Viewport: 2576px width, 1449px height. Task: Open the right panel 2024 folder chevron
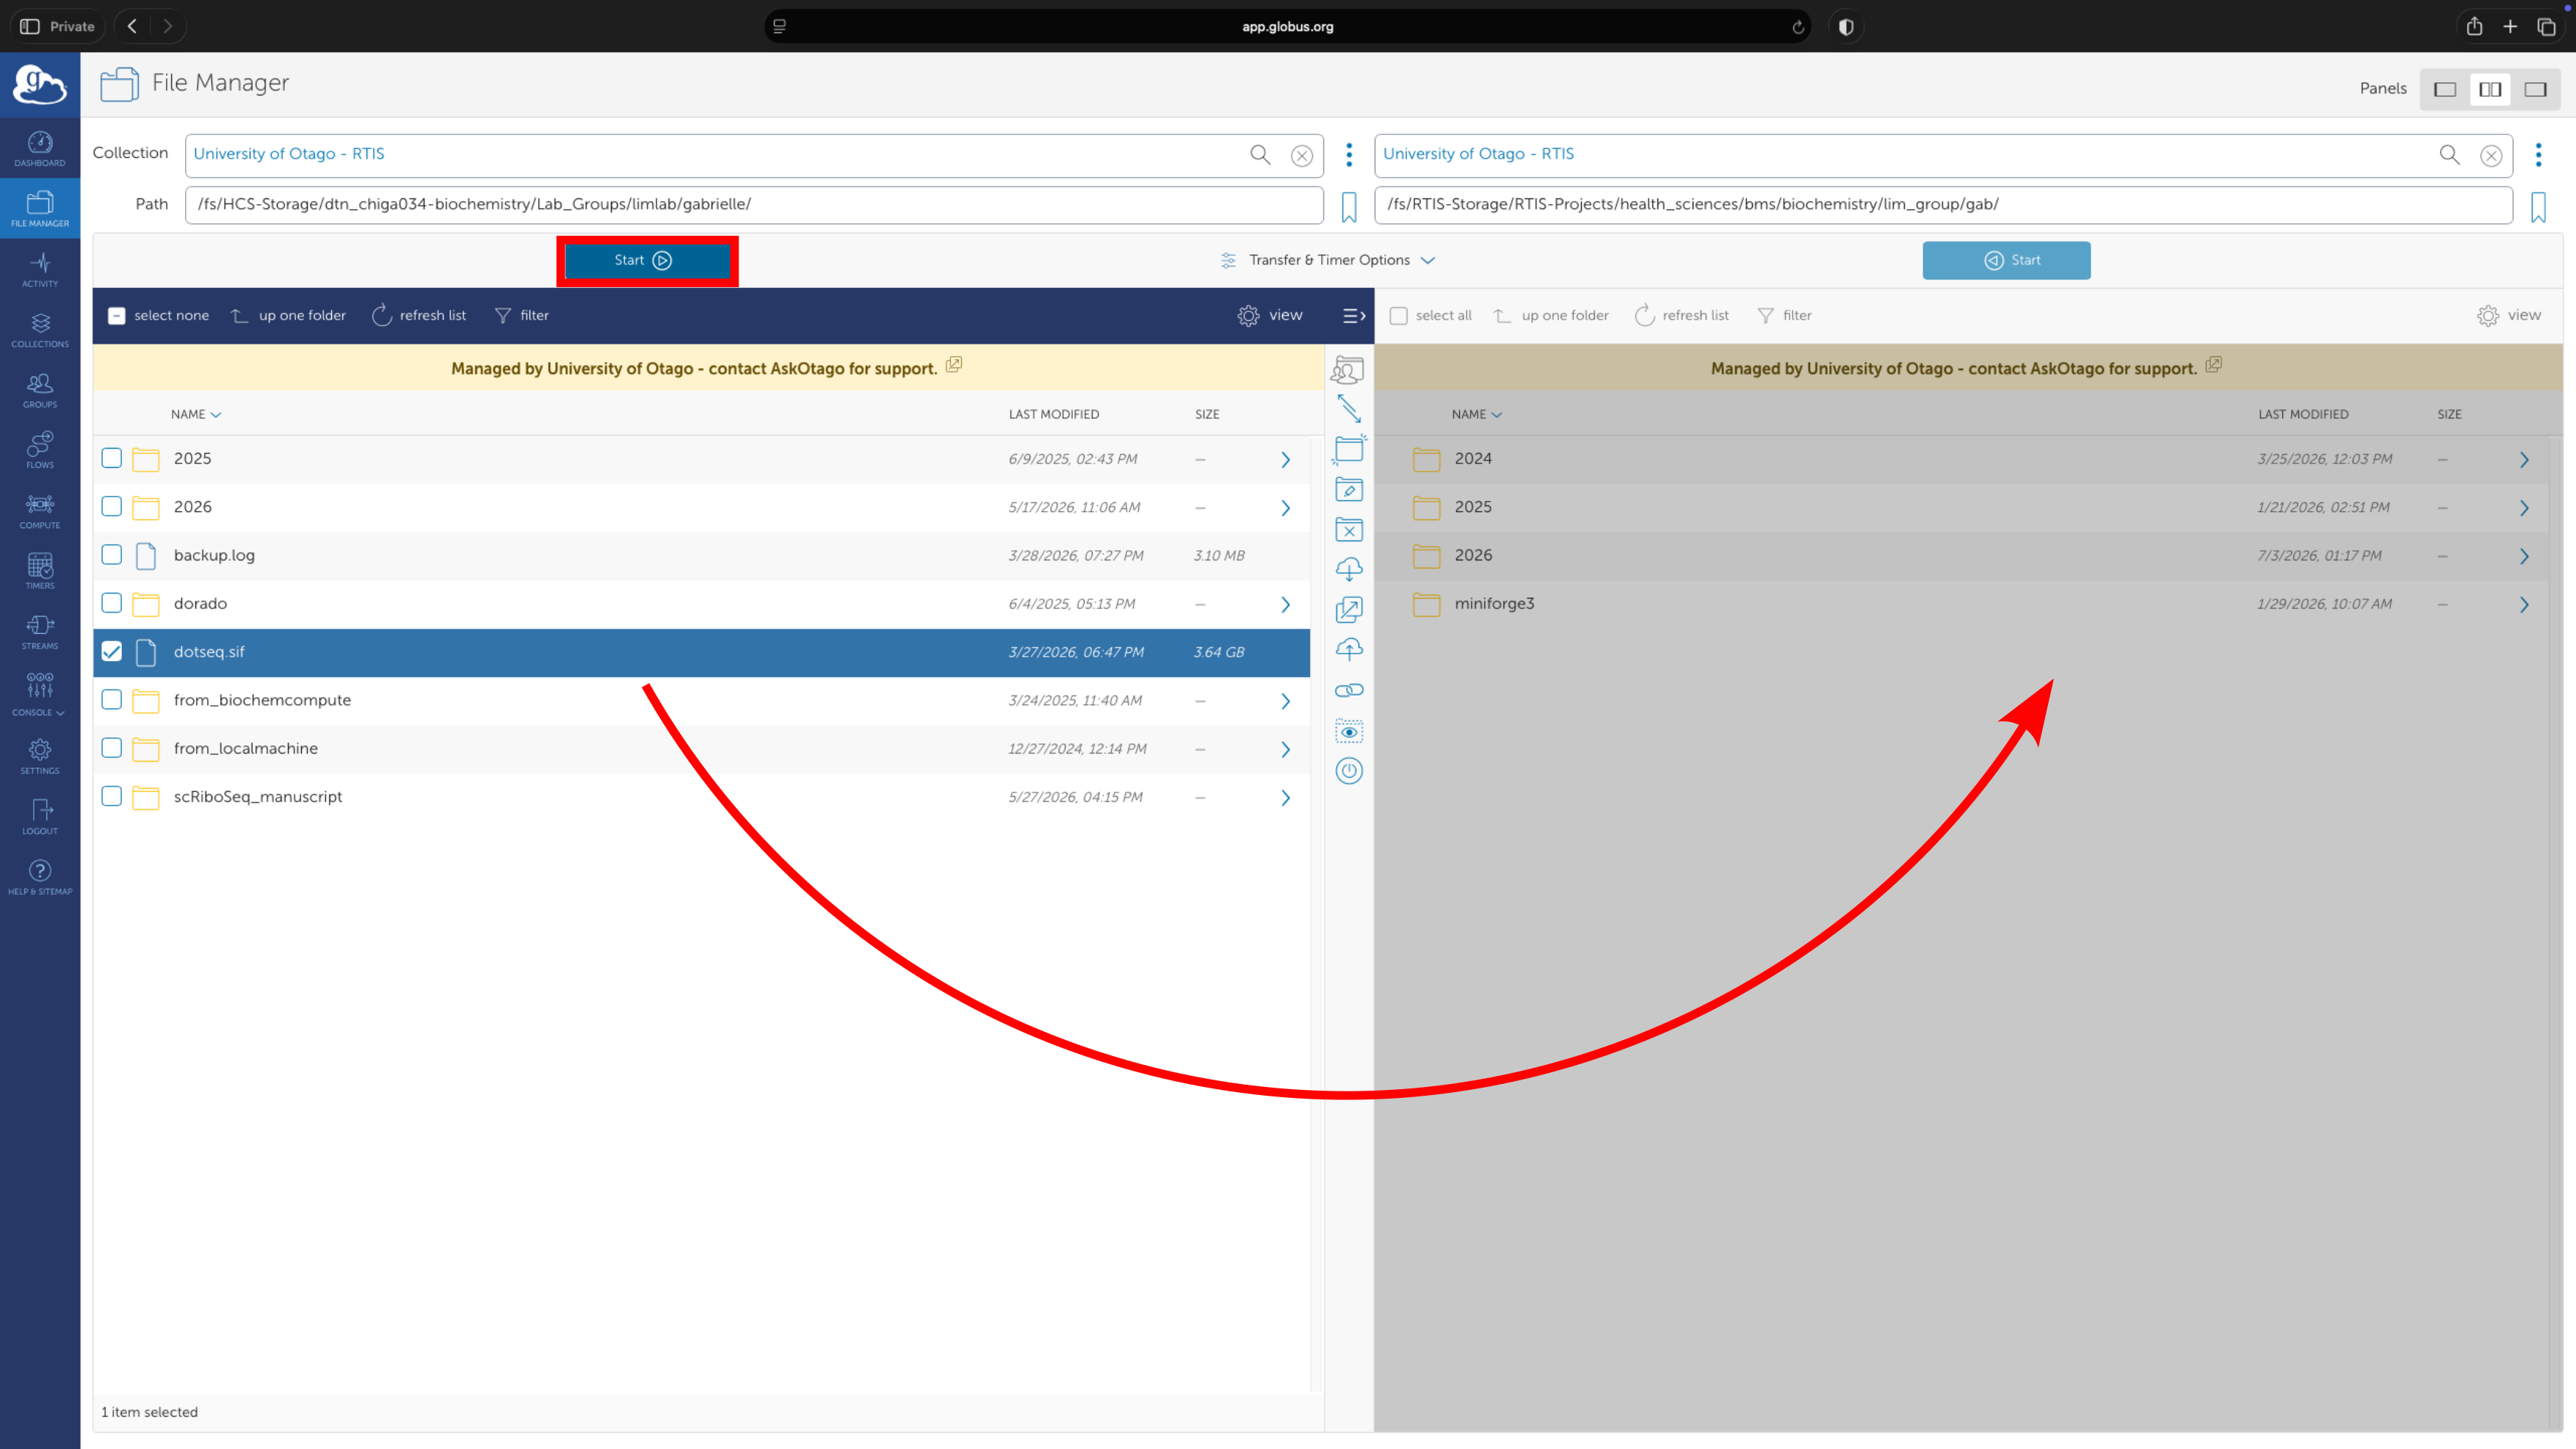coord(2524,460)
